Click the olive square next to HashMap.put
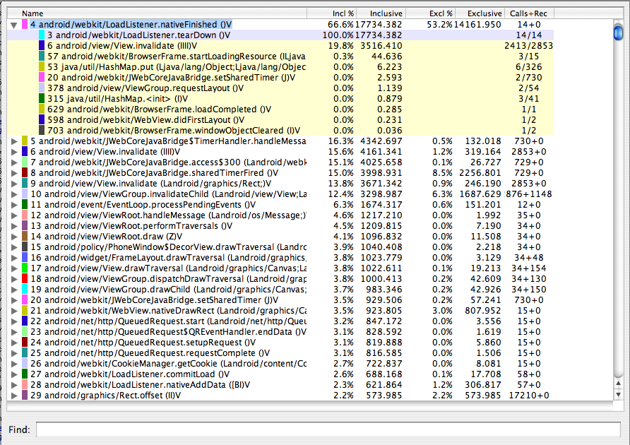 coord(40,67)
